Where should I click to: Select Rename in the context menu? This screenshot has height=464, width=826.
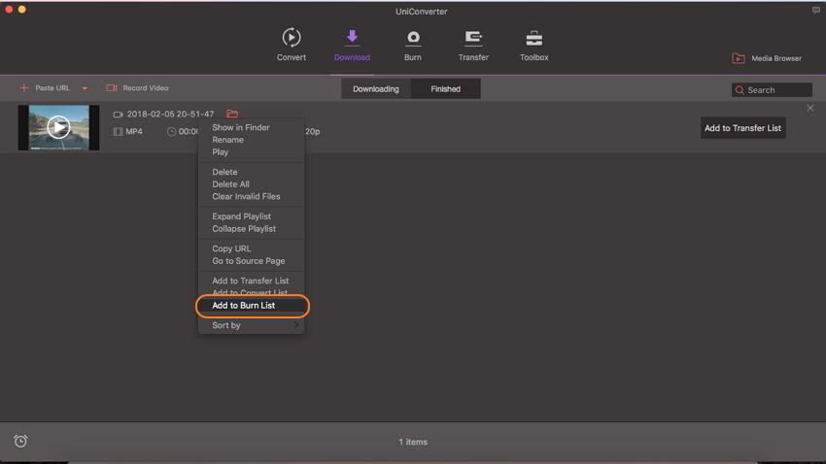tap(227, 140)
